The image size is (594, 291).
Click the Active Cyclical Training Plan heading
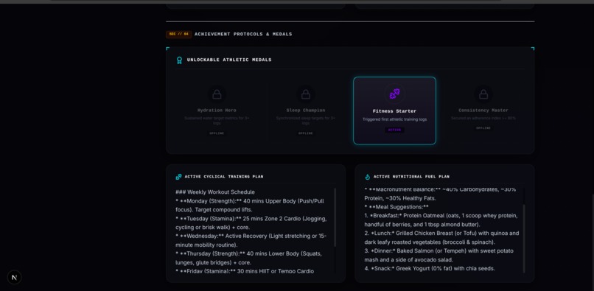(x=224, y=177)
